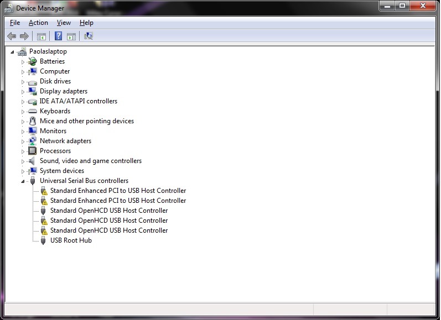Expand the Processors node
This screenshot has height=320, width=441.
click(23, 151)
